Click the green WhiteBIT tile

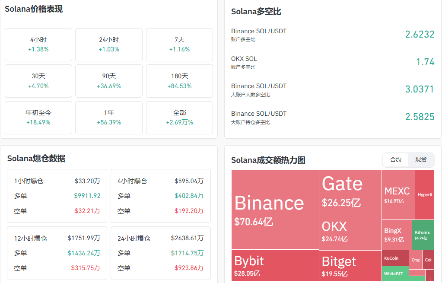coord(395,273)
